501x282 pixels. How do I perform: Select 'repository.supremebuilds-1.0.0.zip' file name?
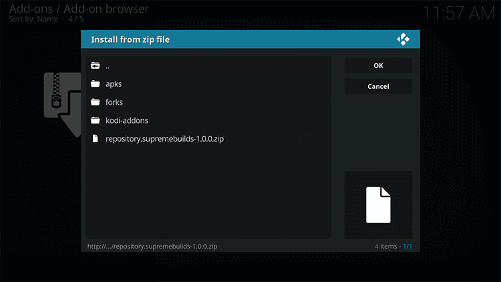pyautogui.click(x=164, y=139)
